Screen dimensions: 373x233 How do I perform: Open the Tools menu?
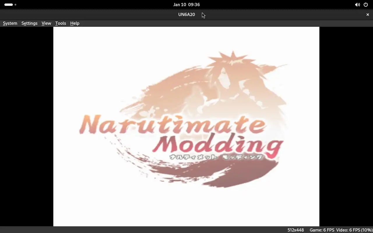tap(61, 23)
